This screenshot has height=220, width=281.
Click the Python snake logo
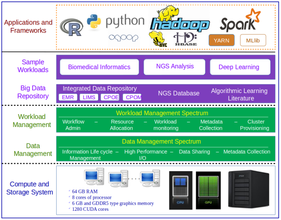coord(94,21)
